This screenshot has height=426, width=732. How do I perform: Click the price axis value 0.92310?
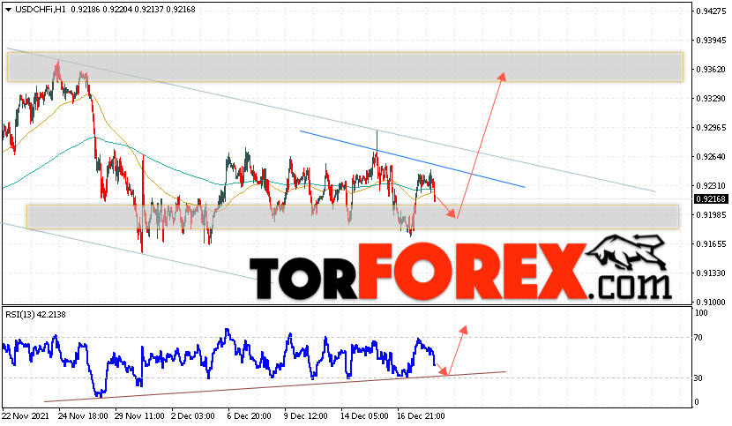click(711, 185)
